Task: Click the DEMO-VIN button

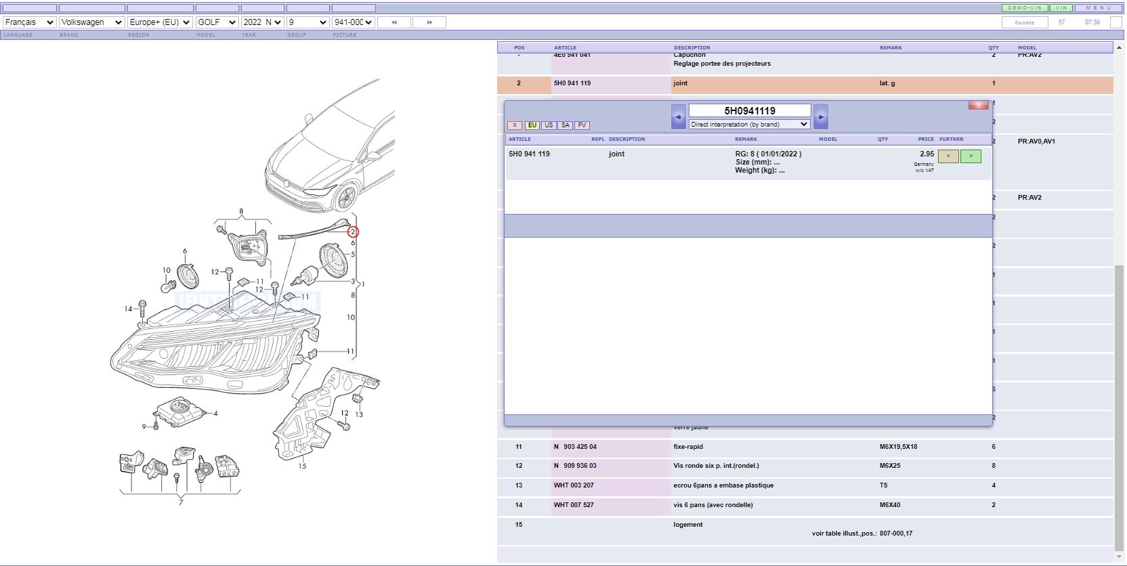Action: coord(1025,8)
